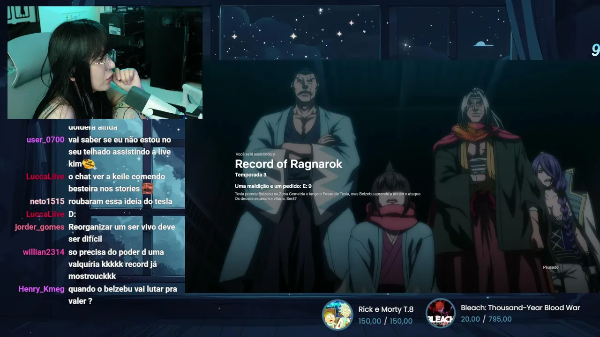Click the "Você está assistindo a" caption
This screenshot has width=600, height=337.
tap(255, 154)
